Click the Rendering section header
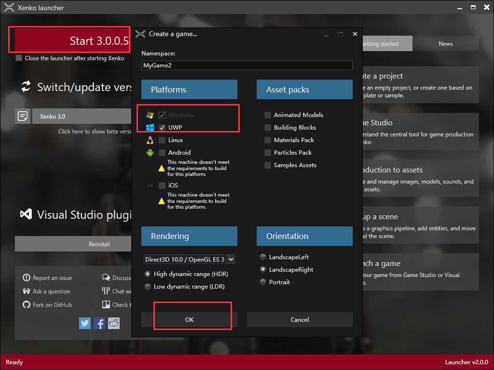Viewport: 494px width, 370px height. [x=189, y=236]
